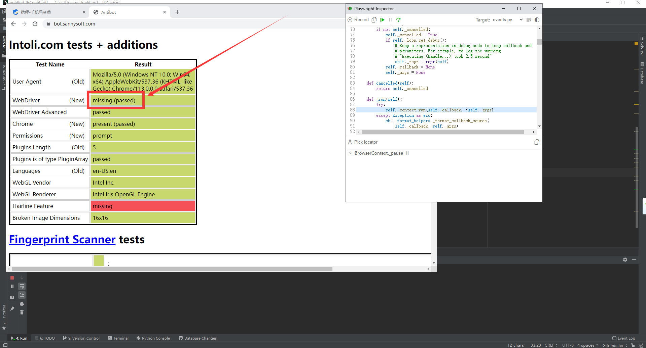The width and height of the screenshot is (646, 348).
Task: Click the Step over icon in Inspector
Action: tap(398, 20)
